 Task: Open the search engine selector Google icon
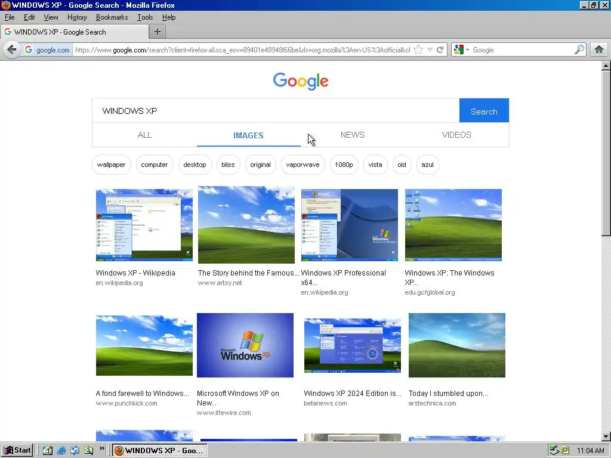point(459,50)
